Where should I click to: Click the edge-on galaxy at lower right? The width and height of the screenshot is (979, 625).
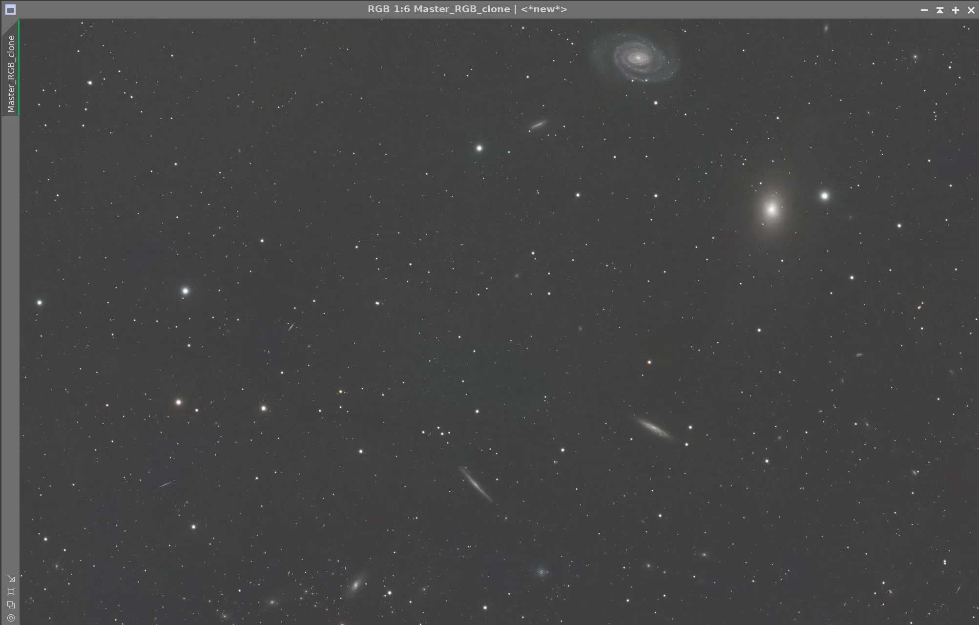click(653, 428)
